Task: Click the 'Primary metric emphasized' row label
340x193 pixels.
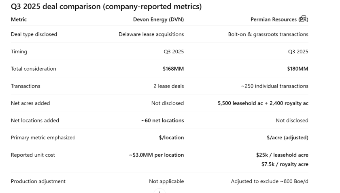Action: [x=43, y=138]
